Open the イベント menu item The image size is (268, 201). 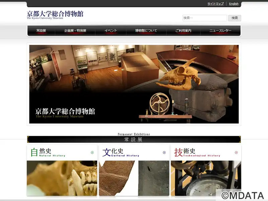coord(111,30)
